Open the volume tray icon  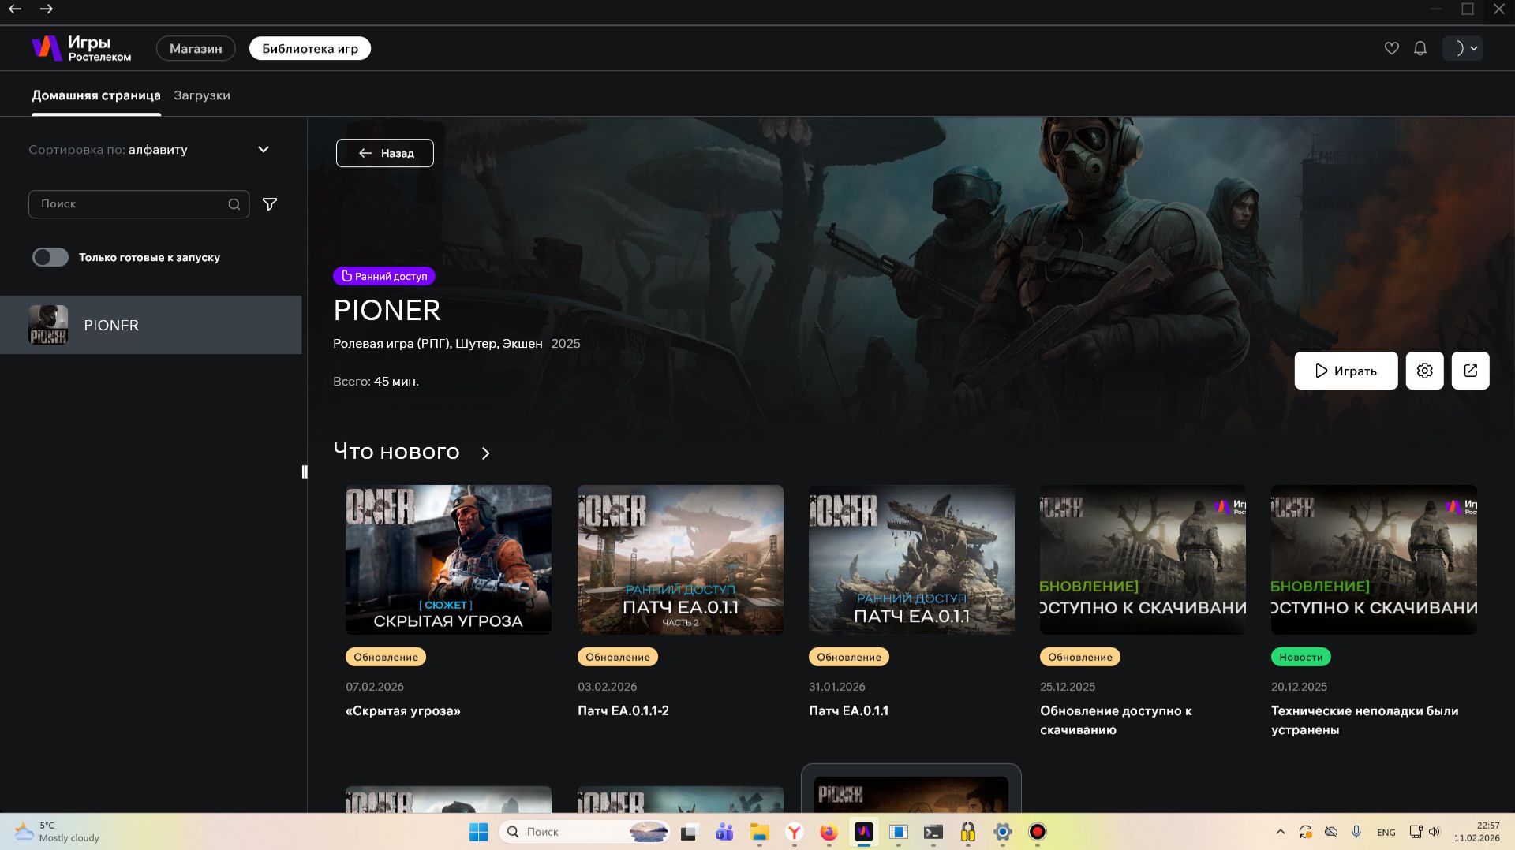tap(1435, 832)
